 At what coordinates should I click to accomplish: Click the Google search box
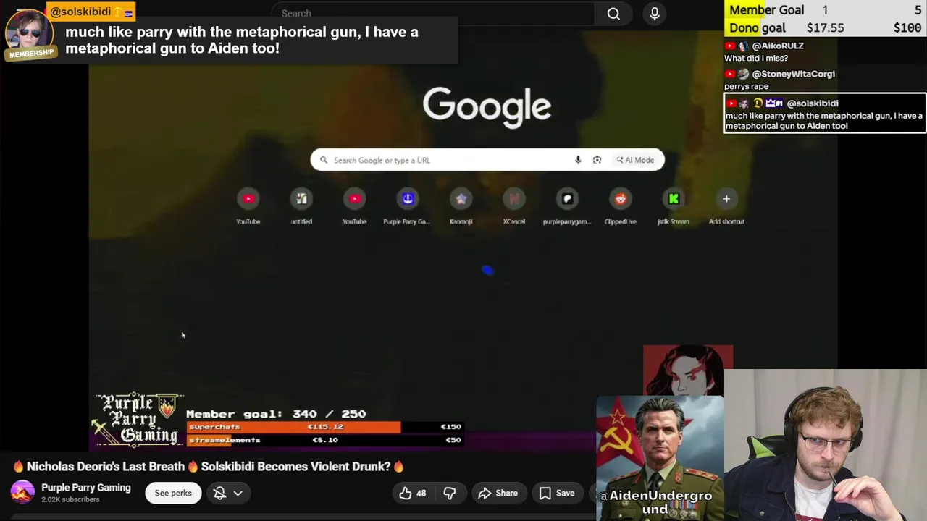click(487, 160)
